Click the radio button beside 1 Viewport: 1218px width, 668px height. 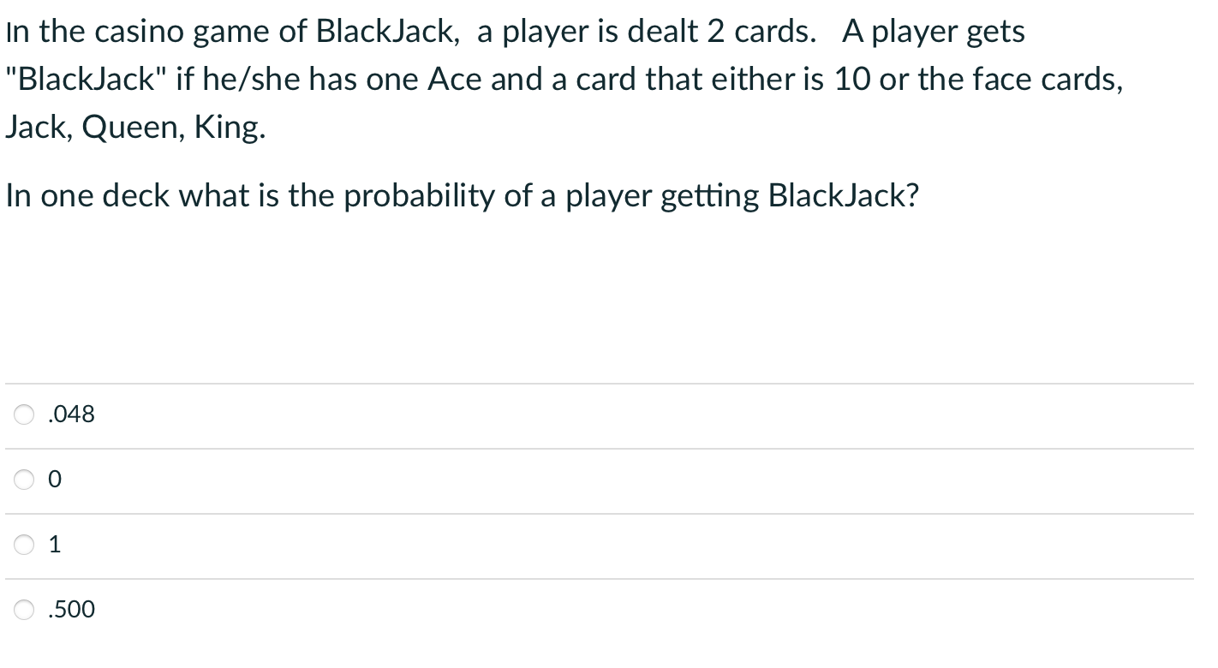point(24,544)
